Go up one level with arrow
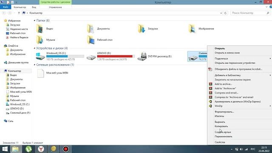Screen dimensions: 272x153 (19, 13)
